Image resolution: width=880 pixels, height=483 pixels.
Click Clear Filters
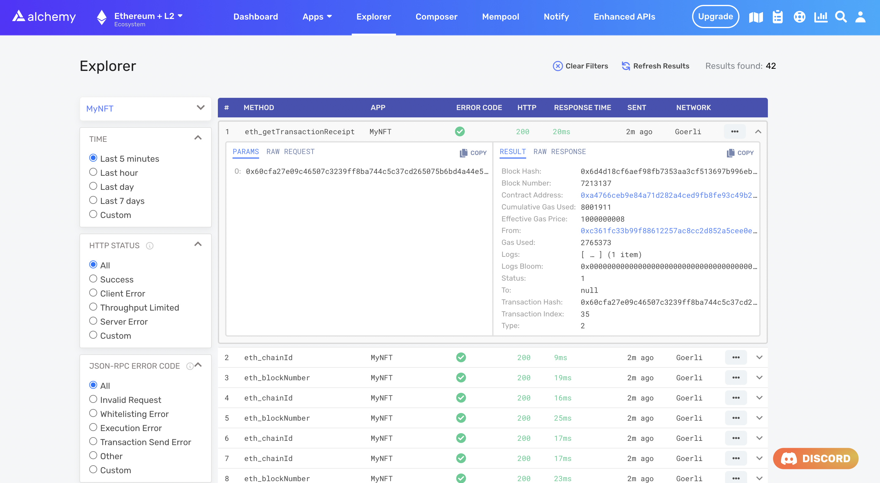click(581, 66)
